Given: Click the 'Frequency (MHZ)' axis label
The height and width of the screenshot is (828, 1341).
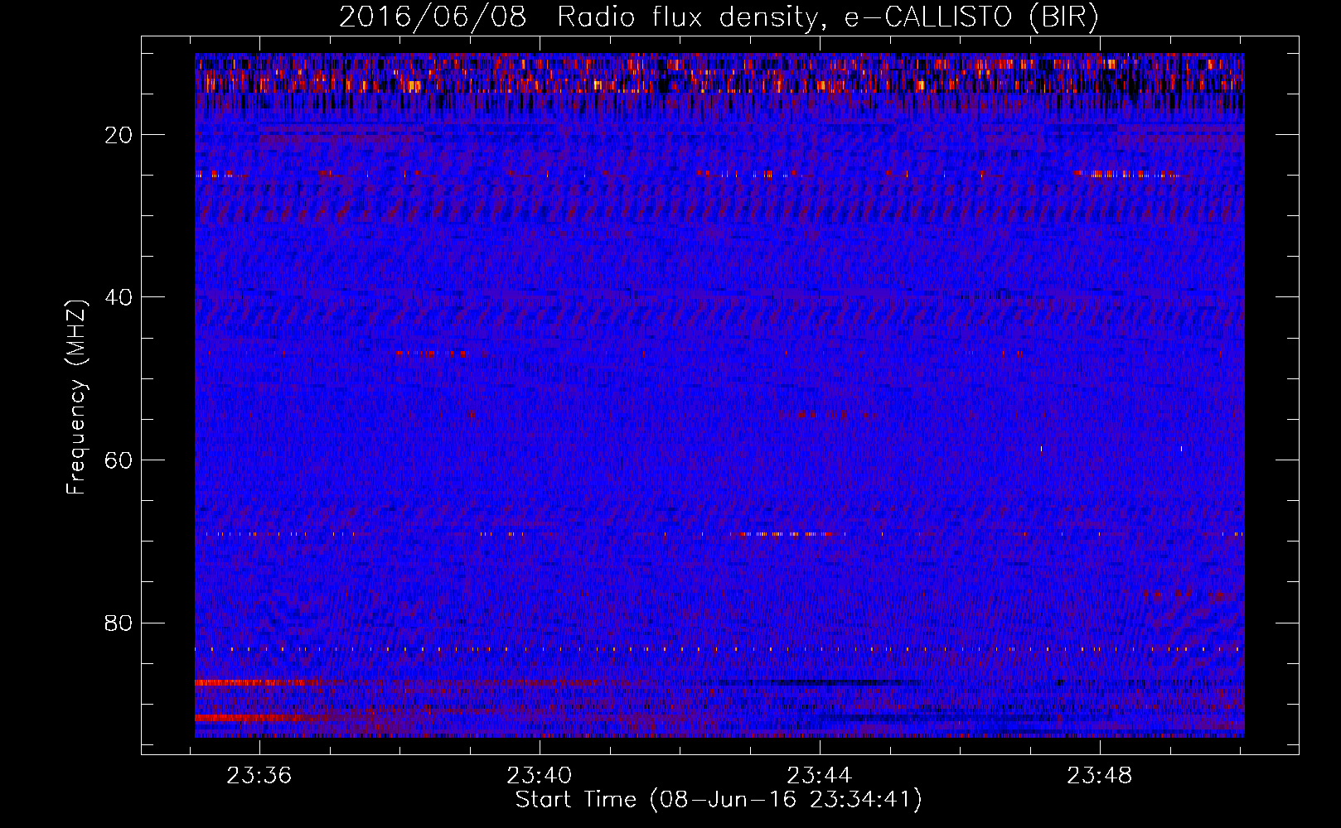Looking at the screenshot, I should [x=76, y=397].
